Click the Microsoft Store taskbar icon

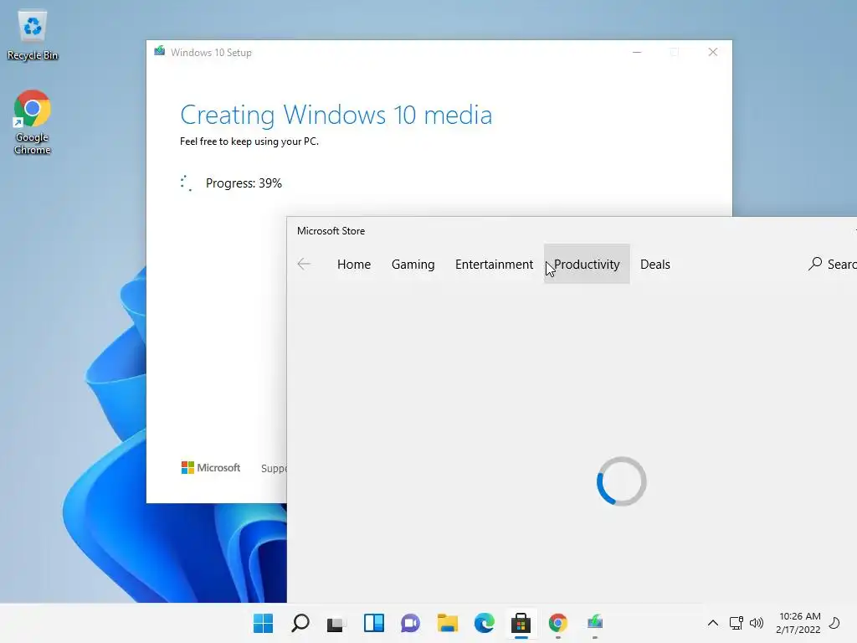521,623
